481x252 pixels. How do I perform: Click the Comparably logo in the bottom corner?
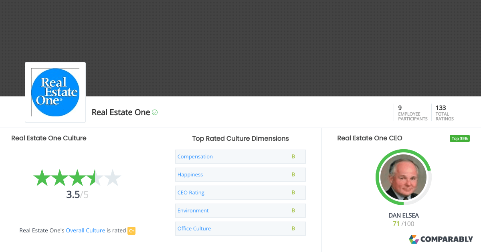pos(441,239)
